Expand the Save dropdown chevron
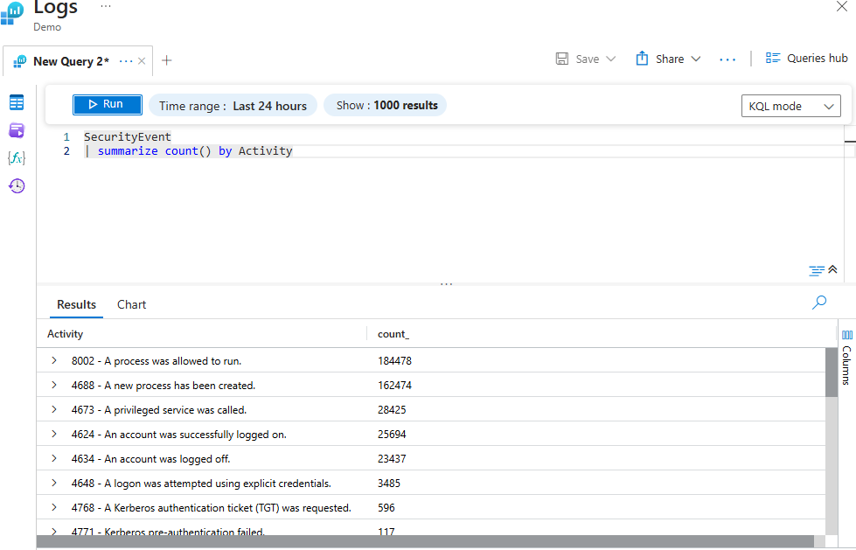 coord(611,59)
